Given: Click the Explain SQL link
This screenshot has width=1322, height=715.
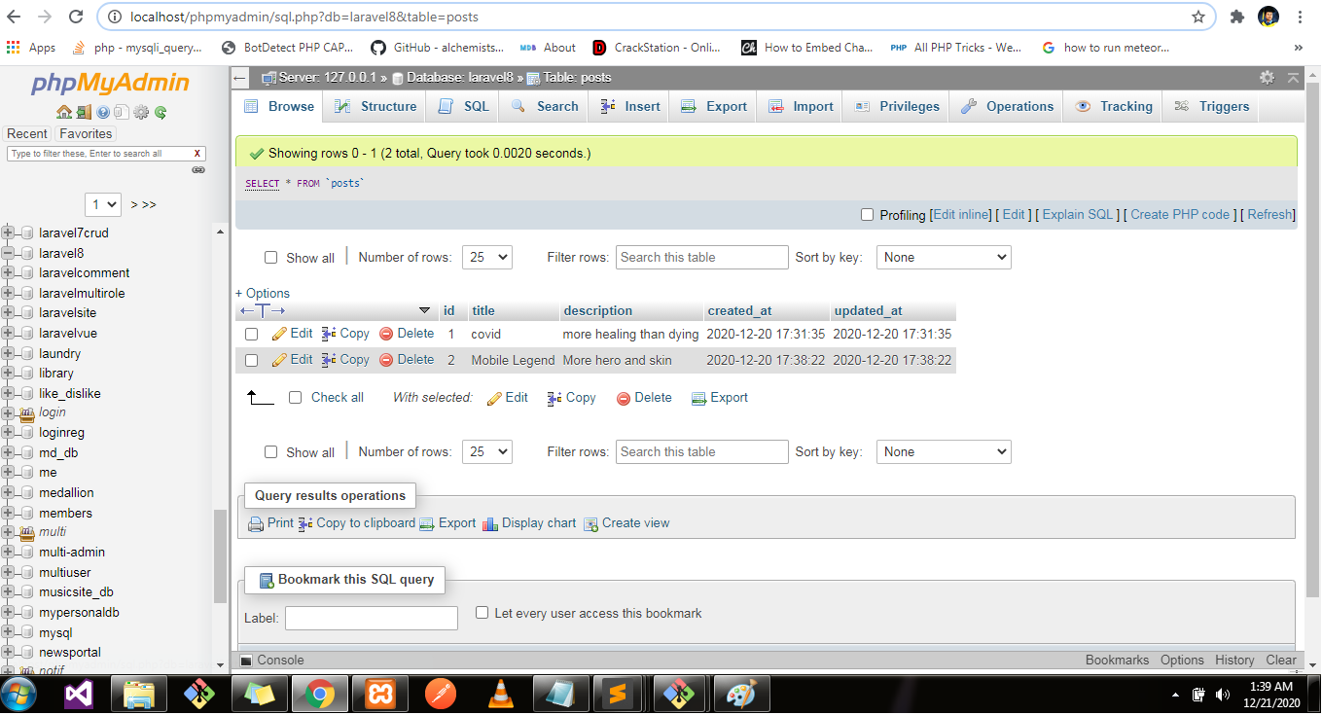Looking at the screenshot, I should 1076,215.
